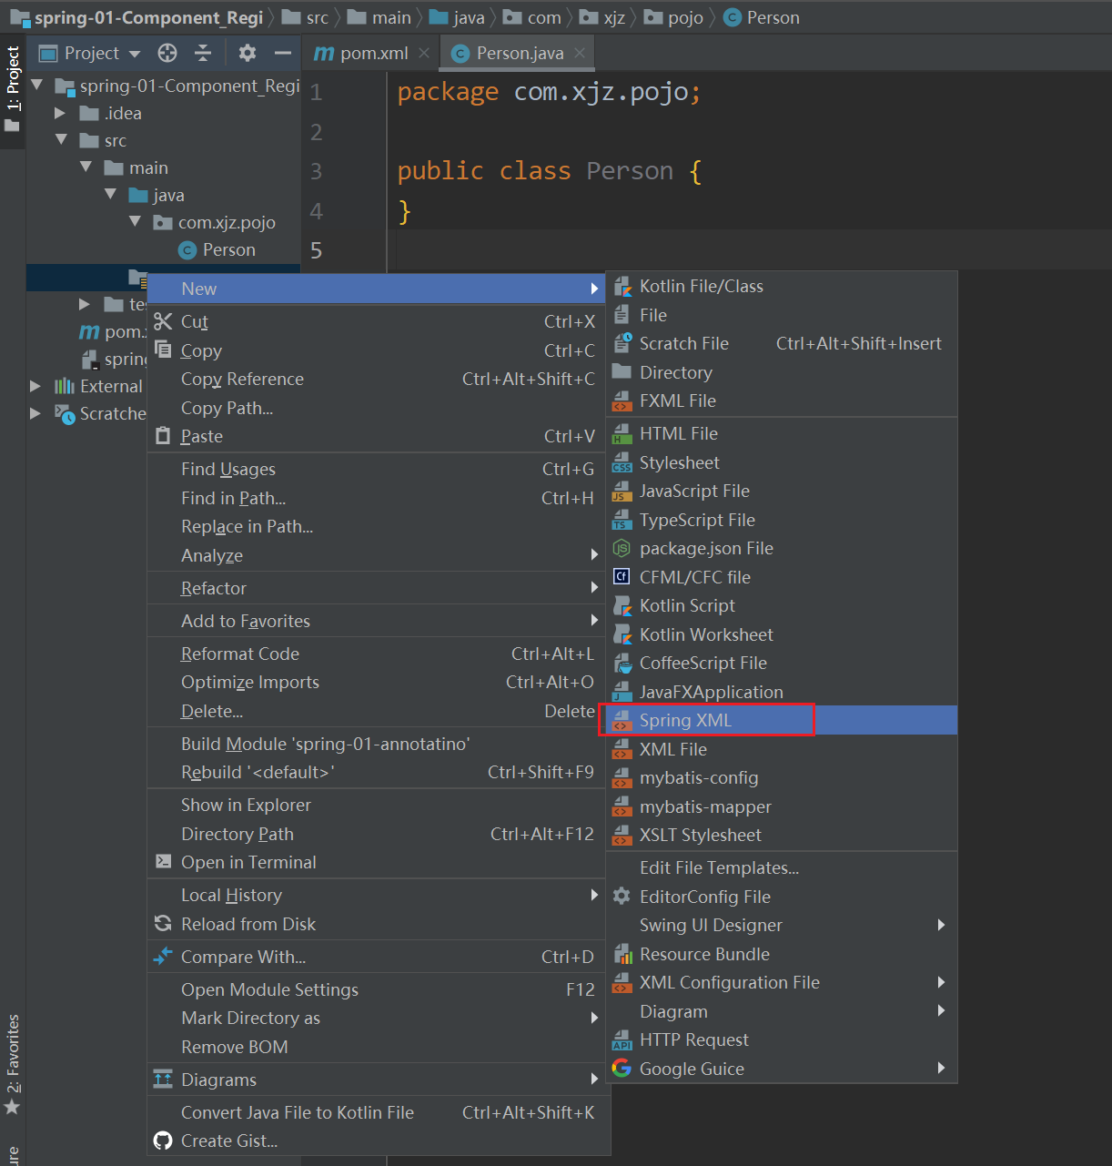Select Directory in New submenu

[x=782, y=372]
